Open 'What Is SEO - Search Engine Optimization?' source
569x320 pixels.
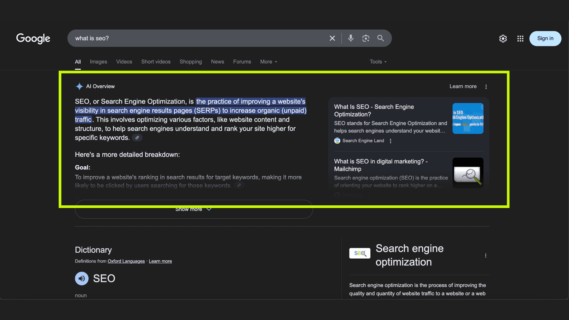374,111
